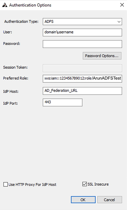The height and width of the screenshot is (210, 127).
Task: Click the Authentication Options title bar text
Action: (30, 5)
